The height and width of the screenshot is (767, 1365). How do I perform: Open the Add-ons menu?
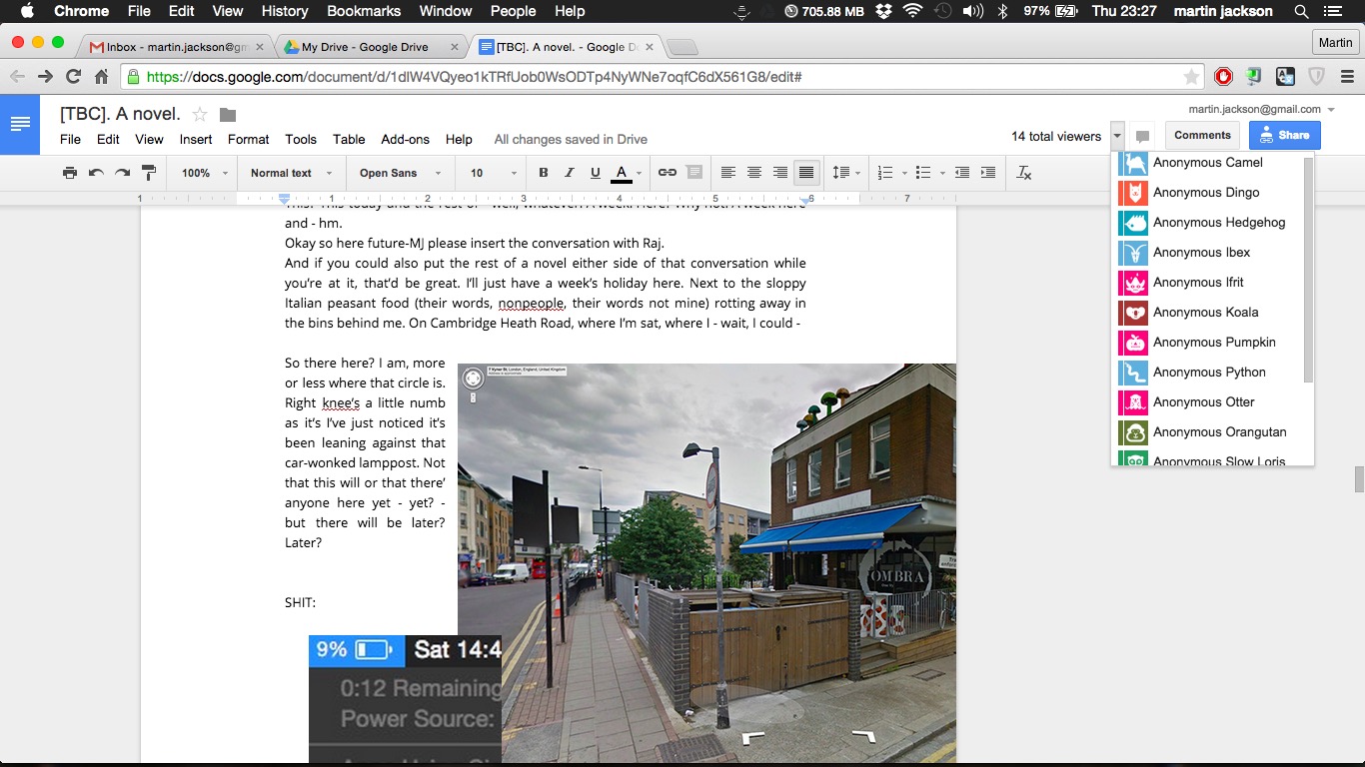tap(405, 140)
